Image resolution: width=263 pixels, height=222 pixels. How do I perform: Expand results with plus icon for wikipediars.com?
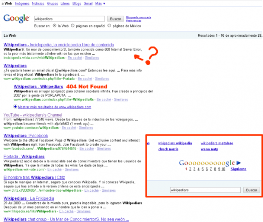click(15, 107)
